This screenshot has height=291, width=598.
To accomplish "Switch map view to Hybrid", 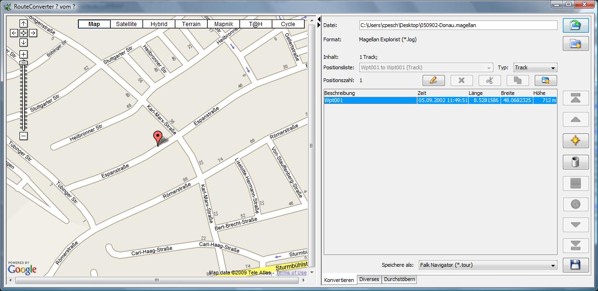I will click(x=159, y=24).
